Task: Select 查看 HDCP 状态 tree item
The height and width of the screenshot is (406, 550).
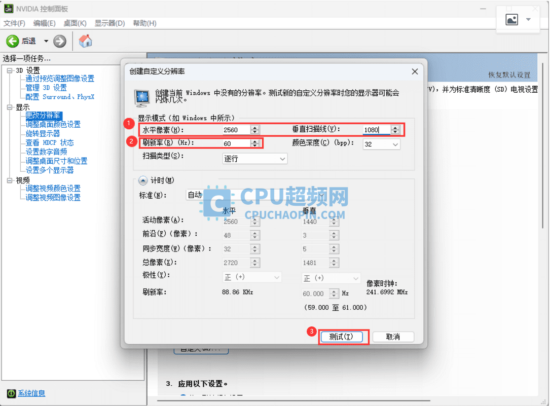Action: 50,143
